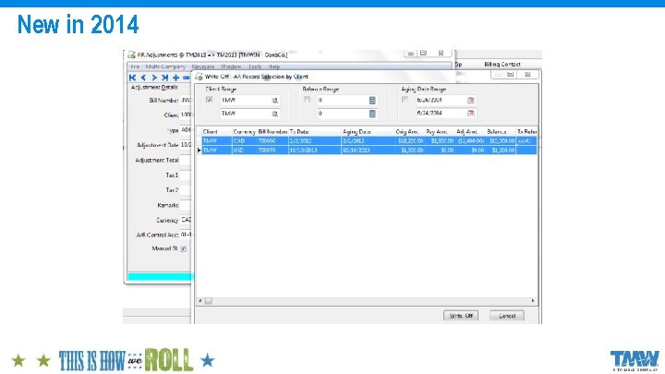Sort by Balance column header
Image resolution: width=665 pixels, height=374 pixels.
pos(501,132)
